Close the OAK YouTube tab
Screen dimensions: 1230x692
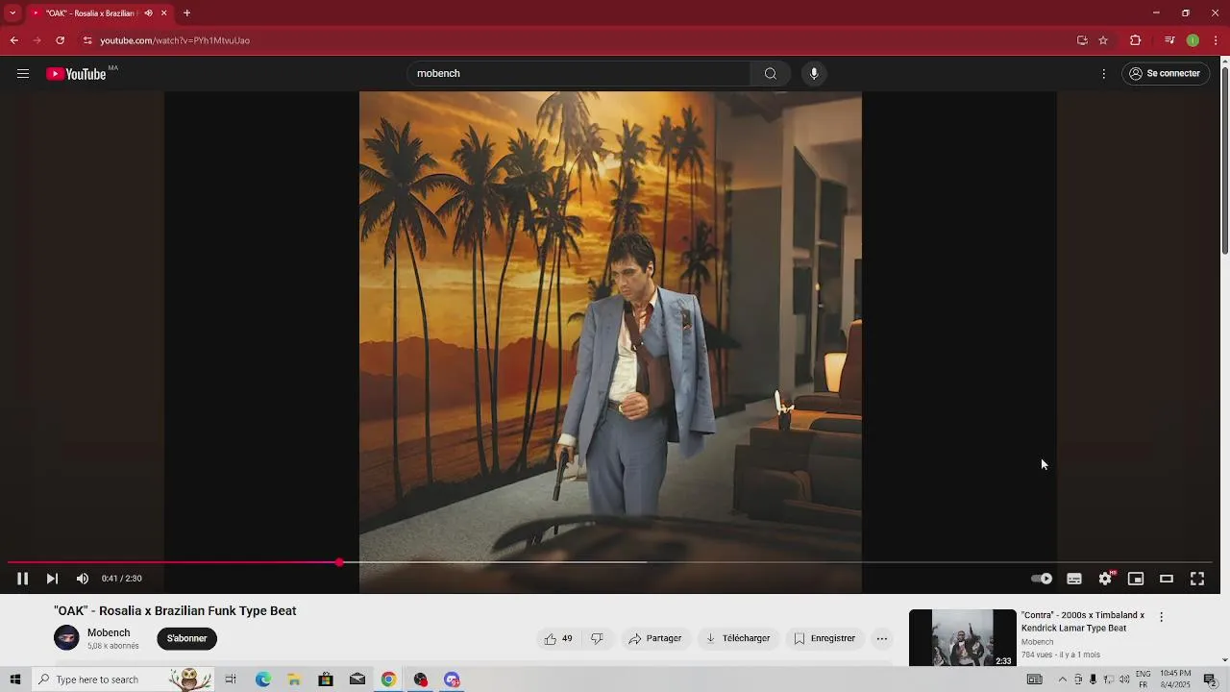[163, 13]
